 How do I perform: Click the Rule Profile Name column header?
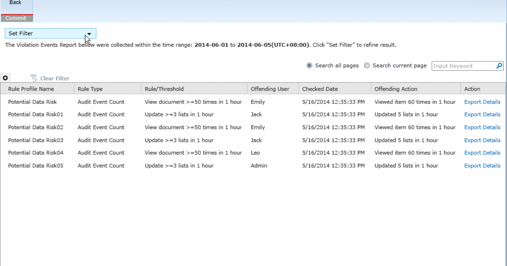point(30,89)
